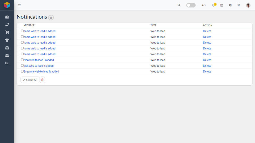Click the MESSAGE column header

(x=29, y=25)
